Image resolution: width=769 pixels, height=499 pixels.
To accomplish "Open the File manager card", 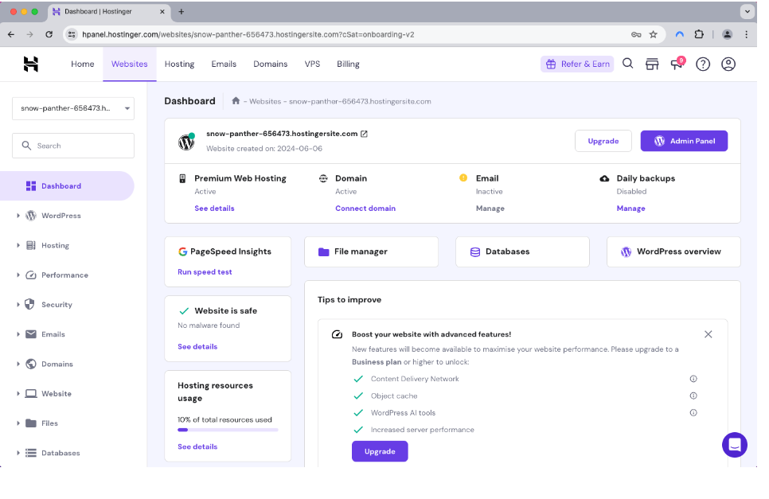I will tap(371, 252).
